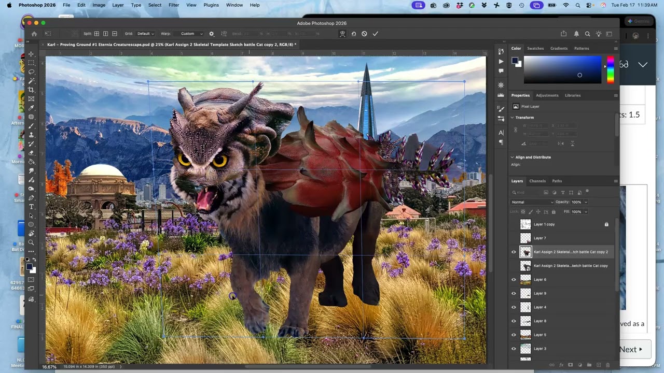Click the hue slider strip in Color panel

[611, 69]
